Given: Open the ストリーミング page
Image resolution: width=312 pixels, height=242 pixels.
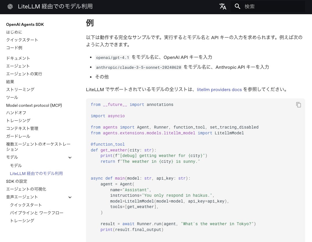Looking at the screenshot, I should (20, 89).
